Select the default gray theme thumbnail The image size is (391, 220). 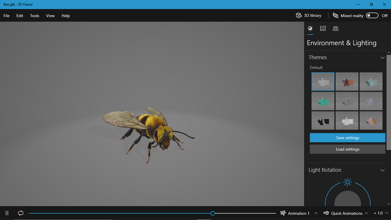point(323,82)
